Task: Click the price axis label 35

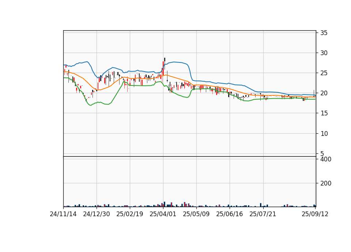Action: 324,33
